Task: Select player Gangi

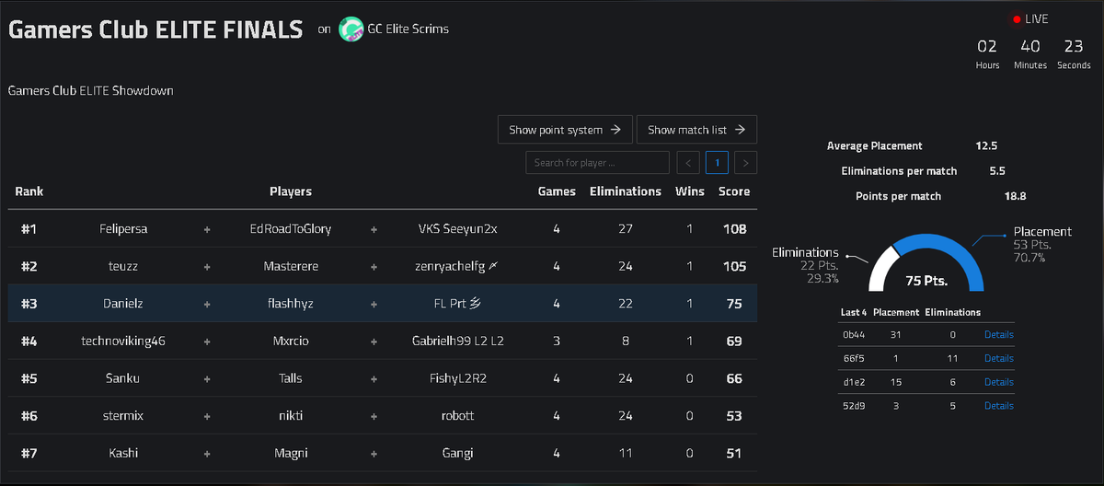Action: pyautogui.click(x=458, y=453)
